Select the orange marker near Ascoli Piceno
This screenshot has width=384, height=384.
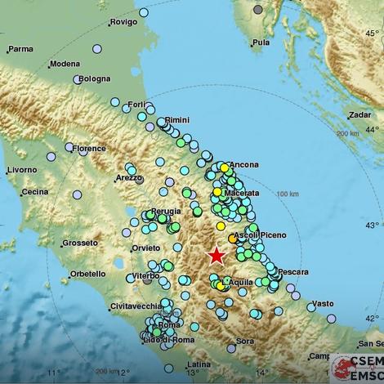232,239
